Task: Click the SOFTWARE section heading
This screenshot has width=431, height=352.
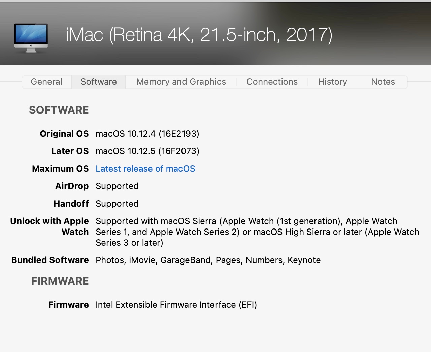Action: pos(59,110)
